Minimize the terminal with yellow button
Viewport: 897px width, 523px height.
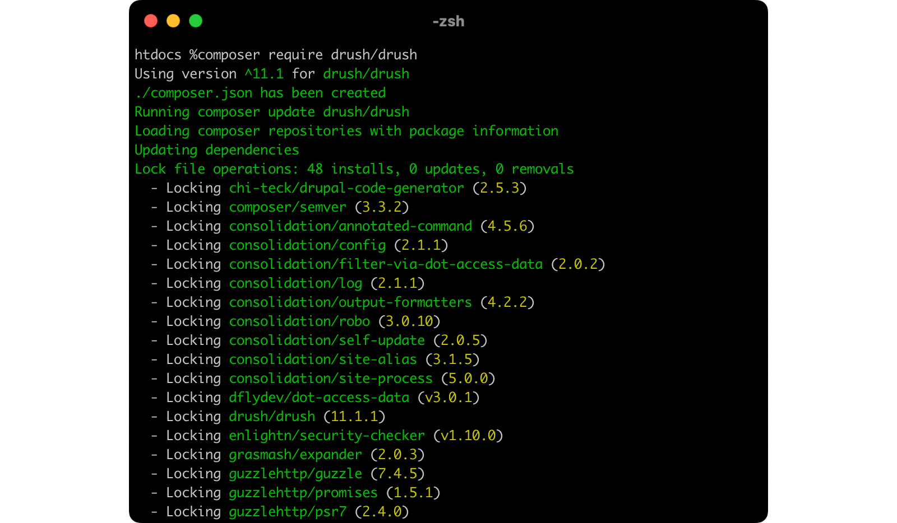(173, 21)
